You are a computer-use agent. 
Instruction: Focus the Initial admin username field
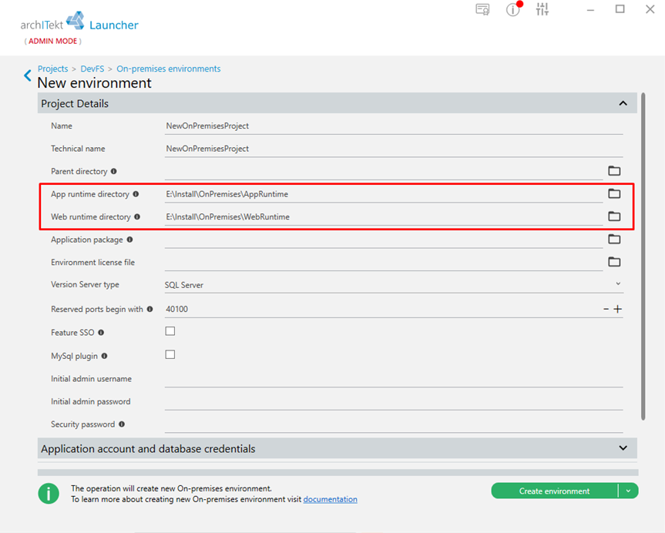tap(394, 379)
